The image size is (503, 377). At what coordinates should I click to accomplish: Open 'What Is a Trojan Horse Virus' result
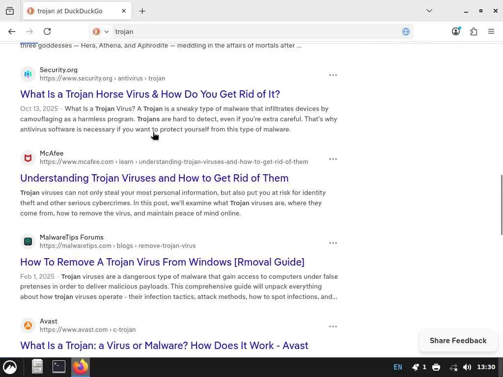click(150, 94)
